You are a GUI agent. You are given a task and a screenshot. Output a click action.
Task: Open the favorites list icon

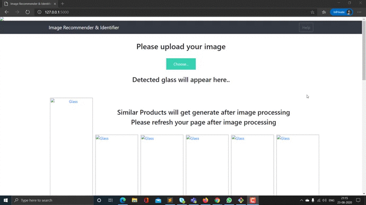point(324,12)
